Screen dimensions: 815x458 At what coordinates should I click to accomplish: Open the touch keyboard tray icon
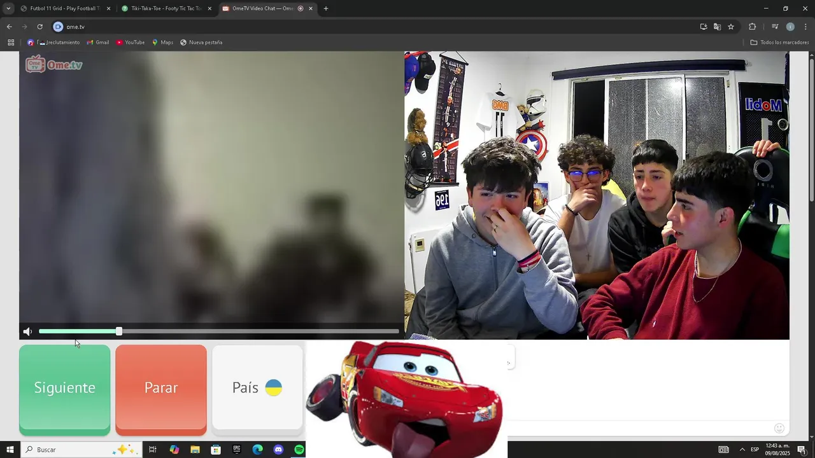(723, 450)
